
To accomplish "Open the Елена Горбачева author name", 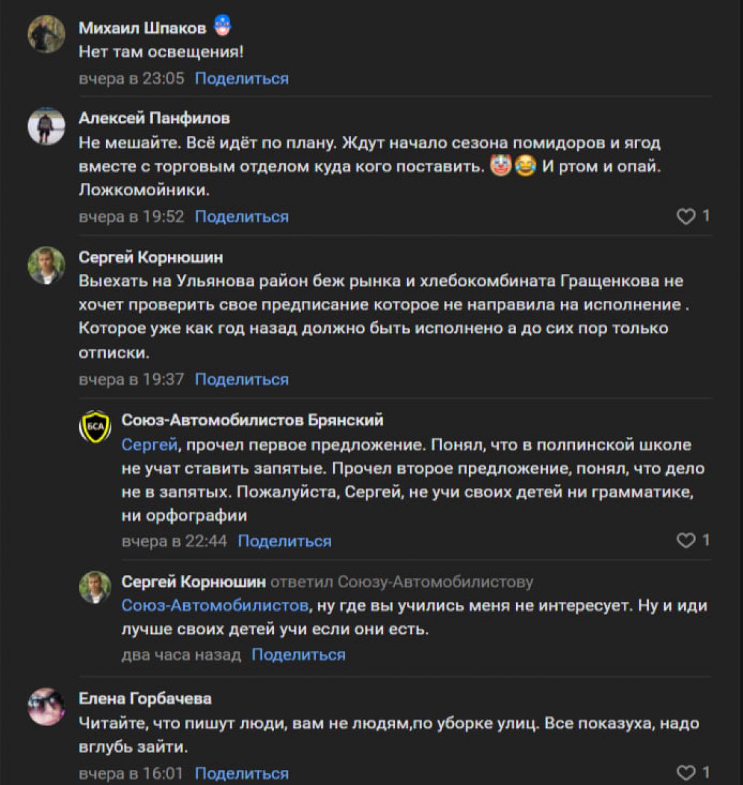I will tap(145, 699).
